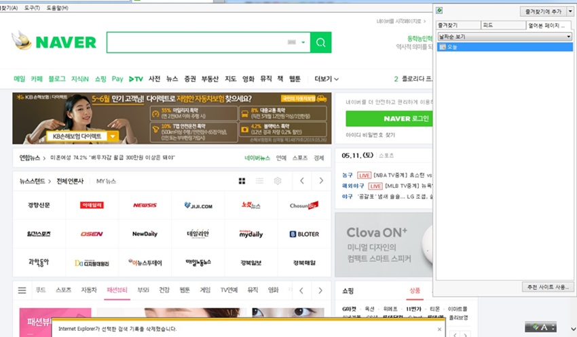577x337 pixels.
Task: Switch newsstand to grid view icon
Action: (x=242, y=181)
